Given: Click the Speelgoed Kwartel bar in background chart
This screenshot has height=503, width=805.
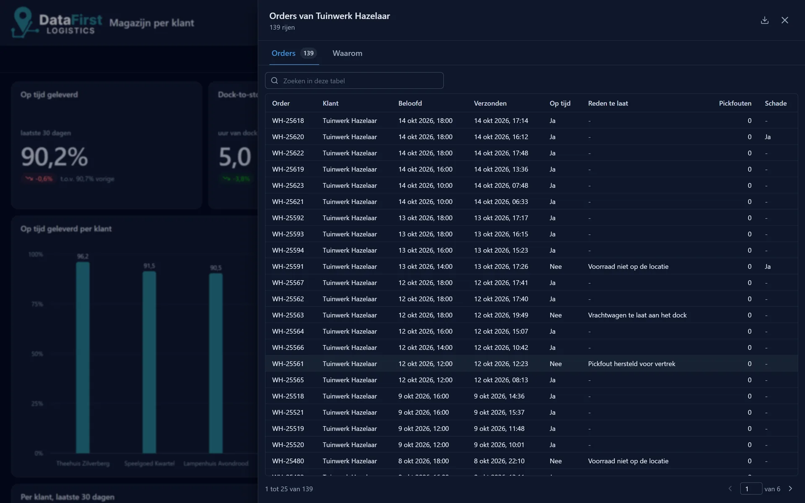Looking at the screenshot, I should click(x=149, y=362).
